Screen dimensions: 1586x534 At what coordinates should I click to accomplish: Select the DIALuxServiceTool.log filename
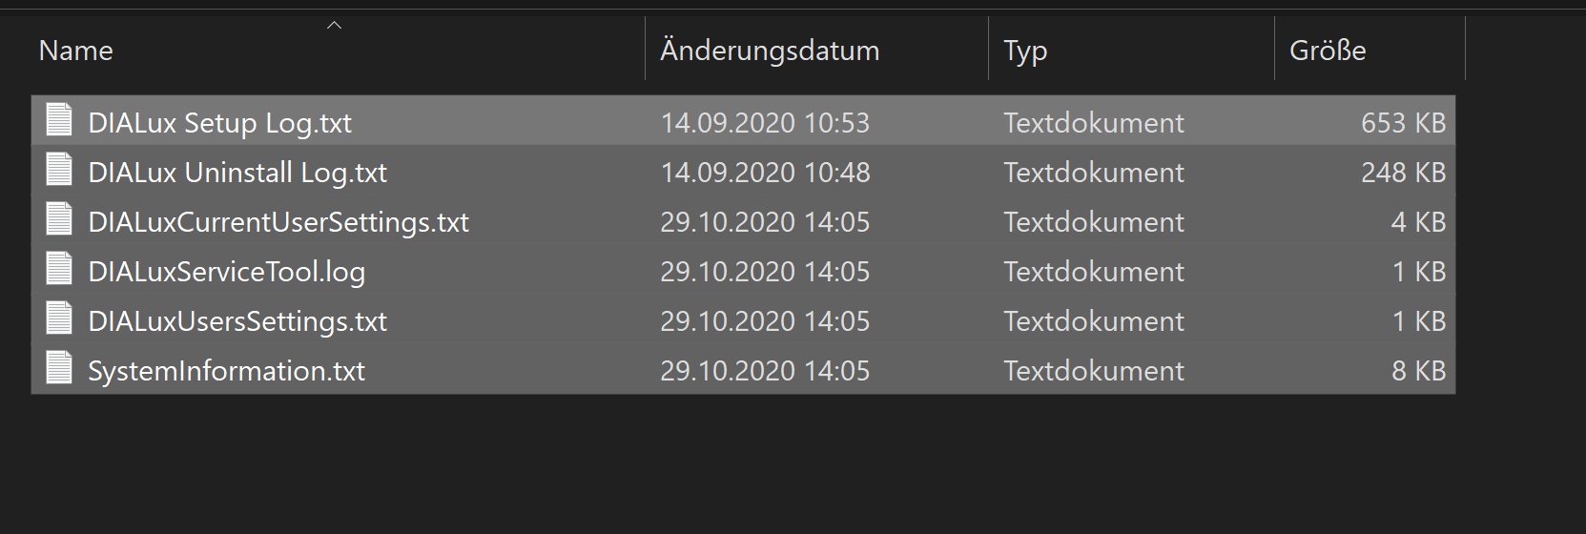[226, 272]
